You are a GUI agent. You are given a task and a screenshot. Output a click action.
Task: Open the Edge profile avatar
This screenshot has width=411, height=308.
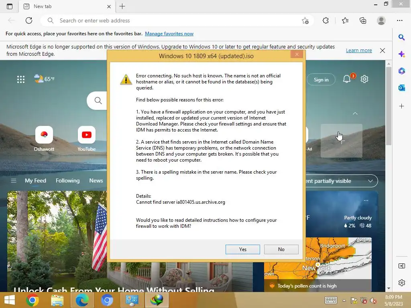[x=381, y=20]
